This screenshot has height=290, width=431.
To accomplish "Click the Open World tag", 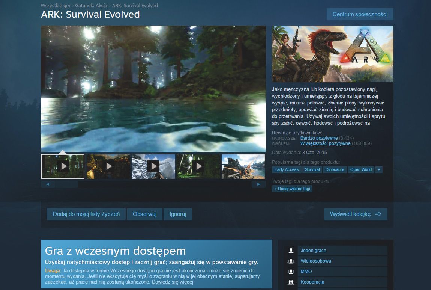I will point(361,169).
